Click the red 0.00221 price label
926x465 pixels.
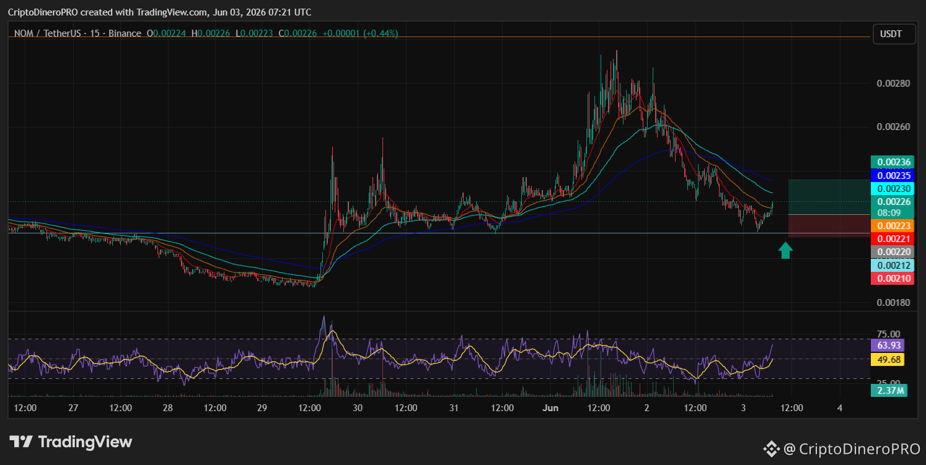pyautogui.click(x=893, y=239)
